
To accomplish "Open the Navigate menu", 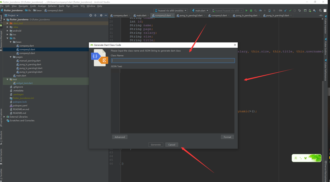I will pos(23,6).
